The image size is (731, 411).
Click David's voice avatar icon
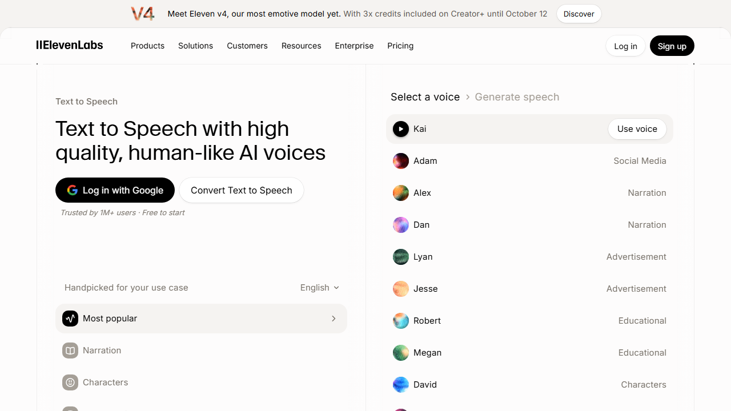point(401,385)
